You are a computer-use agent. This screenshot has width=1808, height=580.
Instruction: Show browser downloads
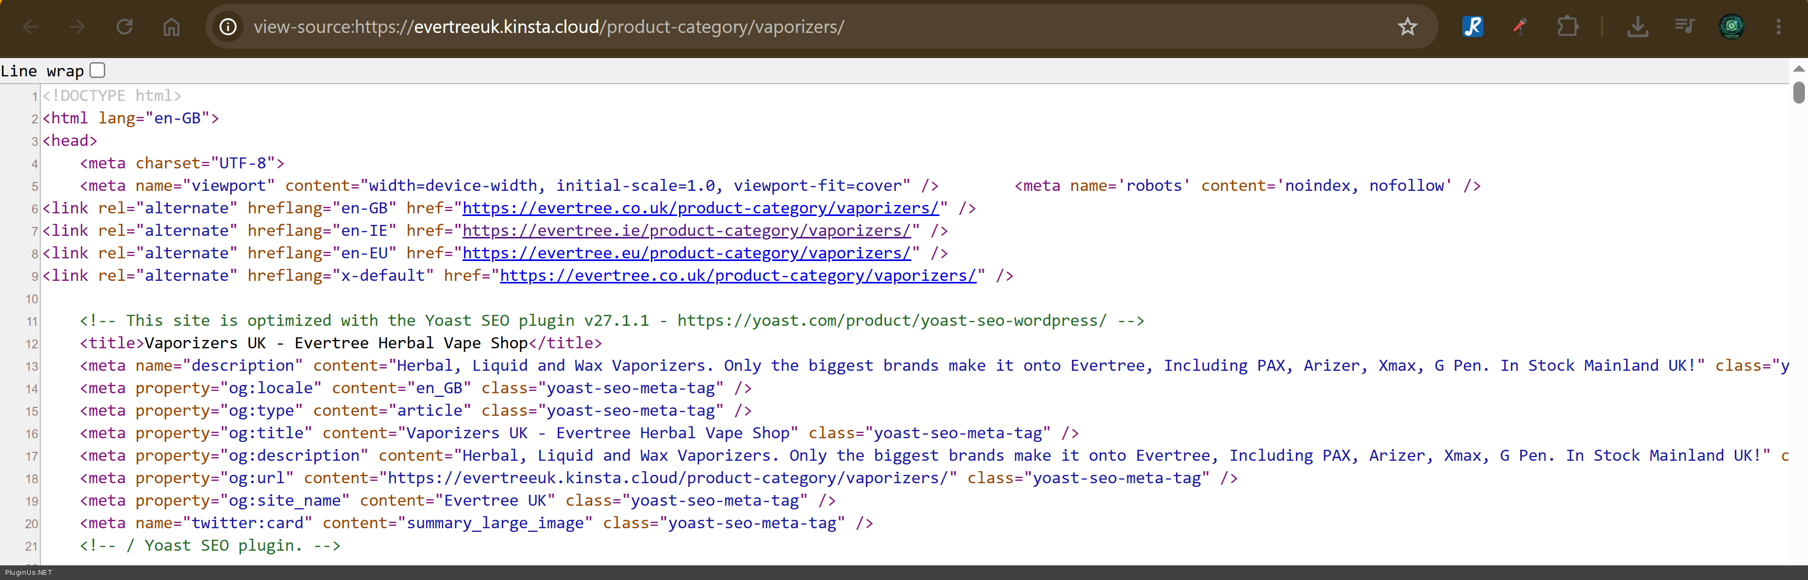click(1637, 27)
